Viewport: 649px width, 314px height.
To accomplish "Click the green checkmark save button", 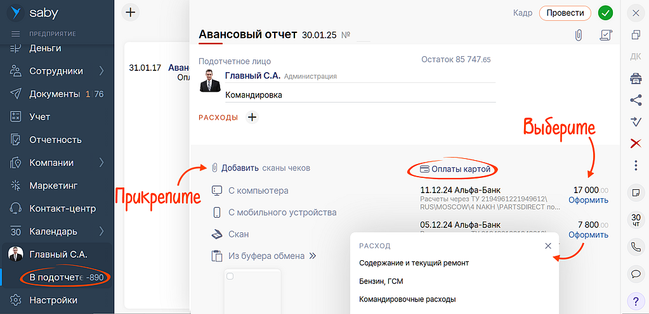I will (605, 13).
